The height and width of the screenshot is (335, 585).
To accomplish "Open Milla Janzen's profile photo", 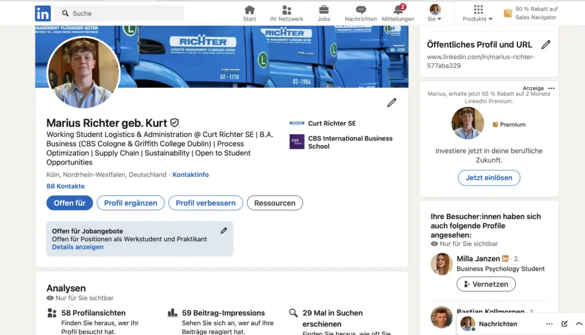I will (442, 264).
